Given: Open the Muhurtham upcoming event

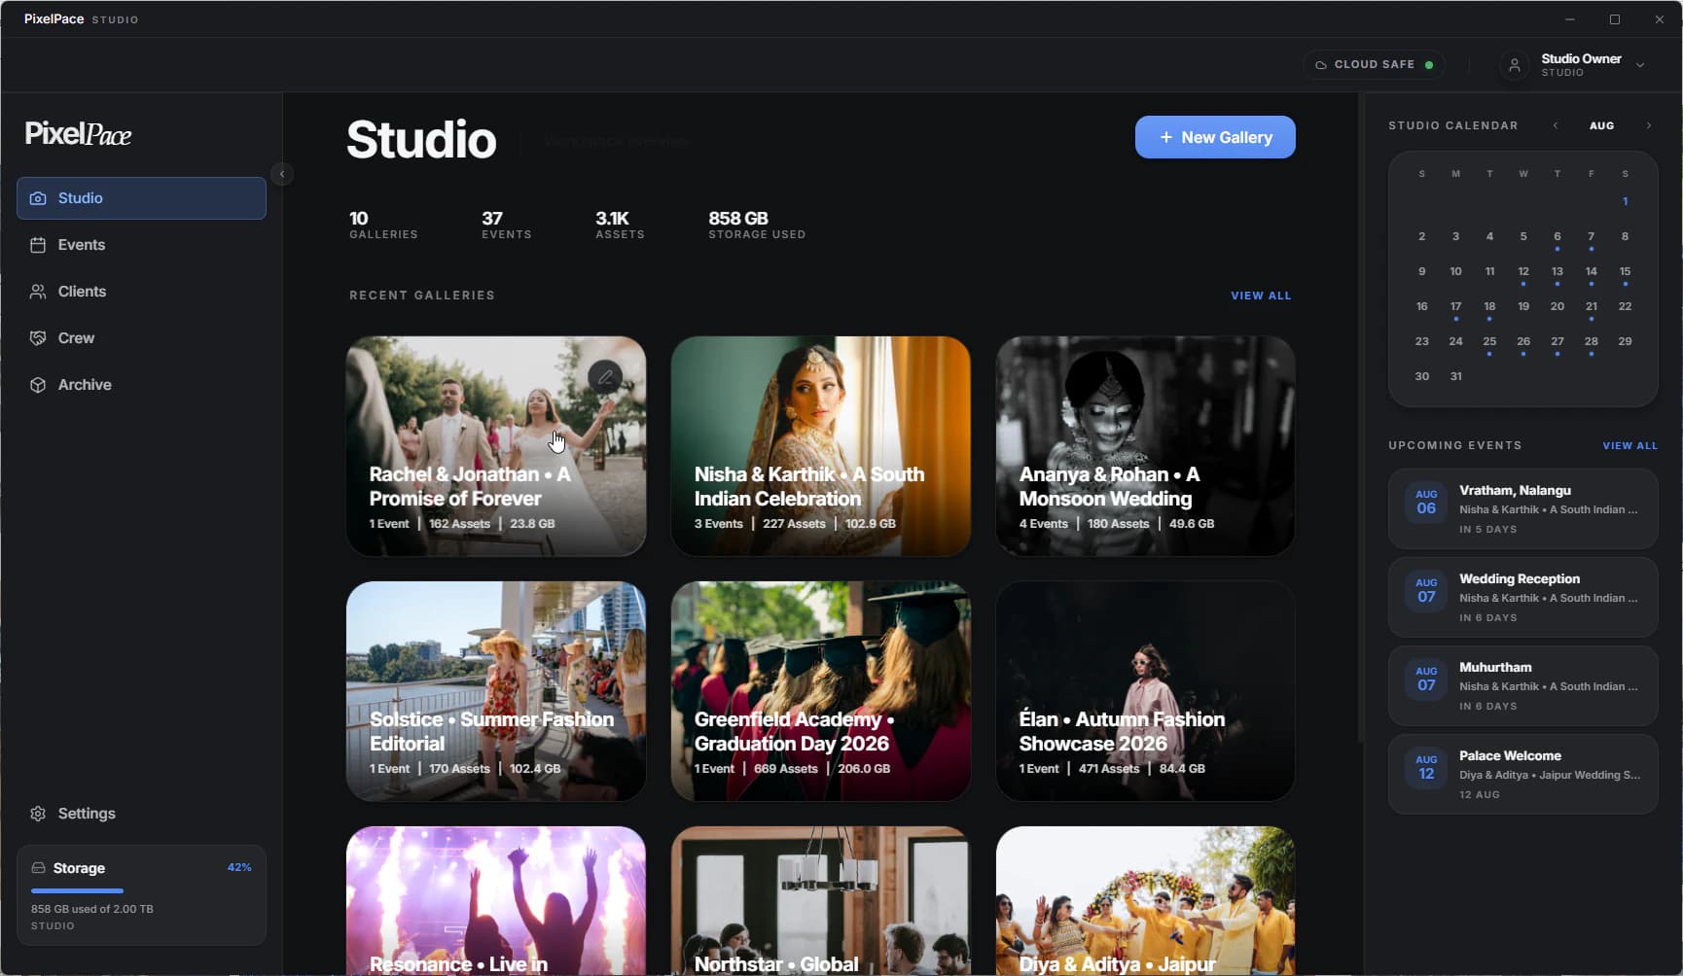Looking at the screenshot, I should (1522, 685).
